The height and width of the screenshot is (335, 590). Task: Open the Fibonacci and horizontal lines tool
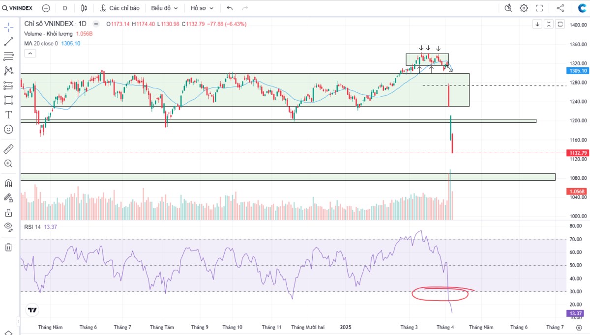(x=8, y=56)
